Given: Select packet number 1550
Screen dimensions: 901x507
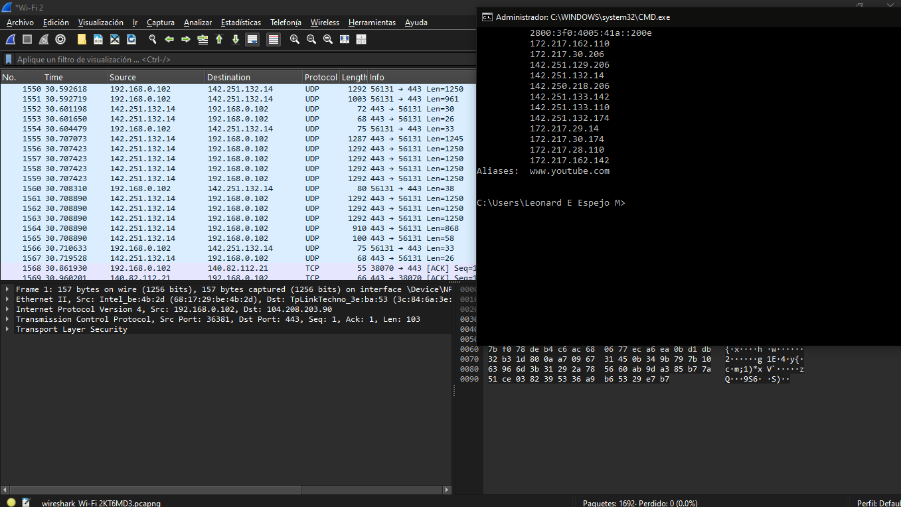Looking at the screenshot, I should [238, 88].
